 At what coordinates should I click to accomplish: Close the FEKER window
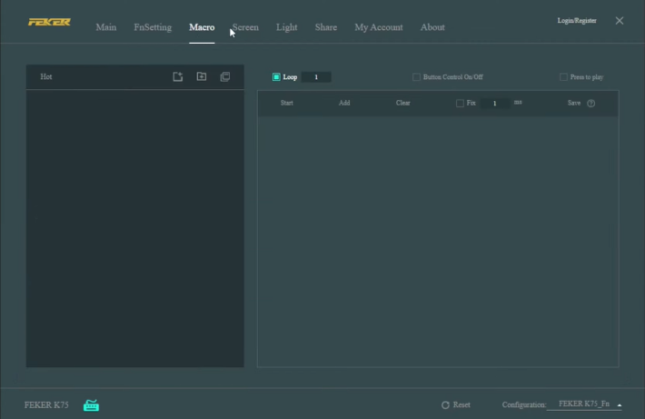(620, 21)
